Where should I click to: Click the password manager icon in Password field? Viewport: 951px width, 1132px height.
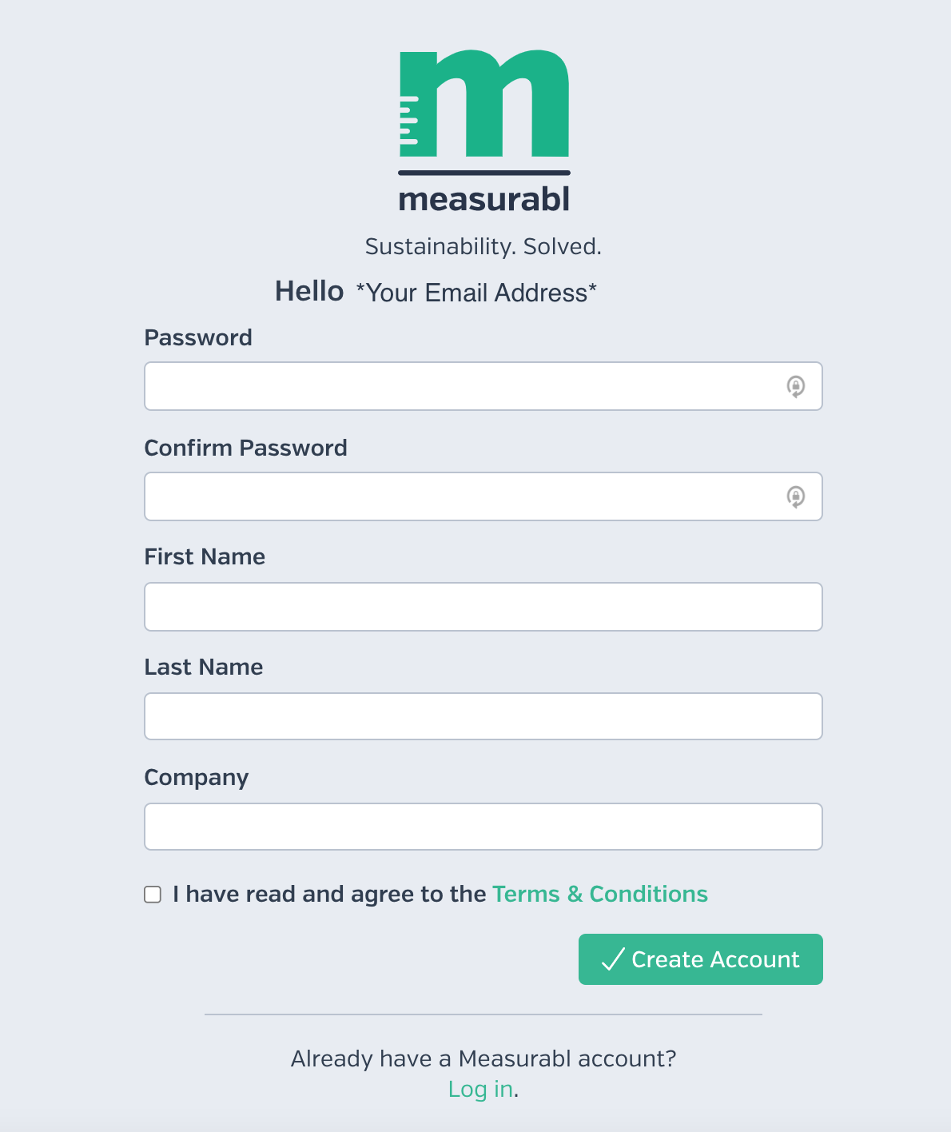(795, 386)
